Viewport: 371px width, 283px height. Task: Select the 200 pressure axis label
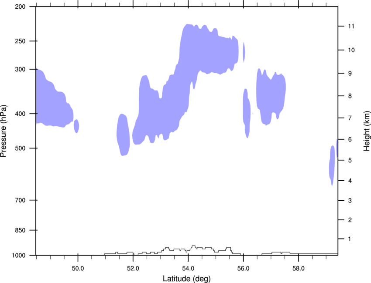point(20,7)
